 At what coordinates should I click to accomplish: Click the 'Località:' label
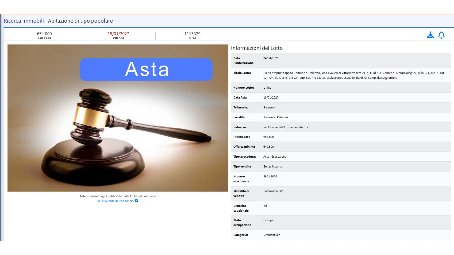tap(239, 117)
